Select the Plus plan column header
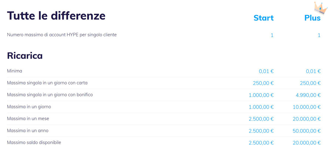 click(x=312, y=18)
